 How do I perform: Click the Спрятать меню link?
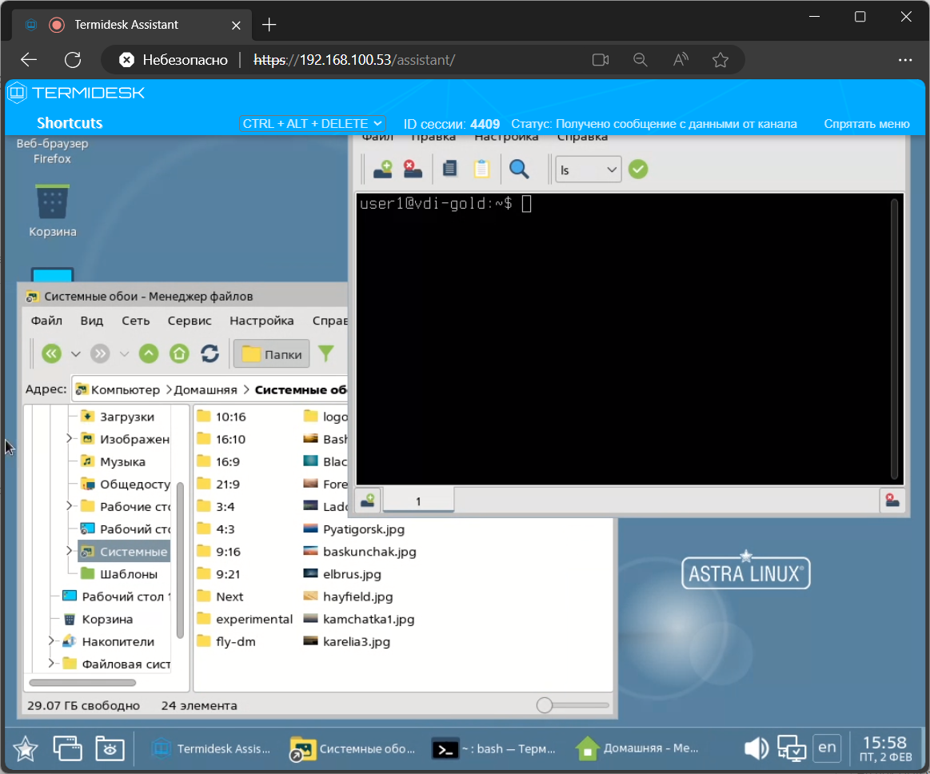tap(867, 124)
